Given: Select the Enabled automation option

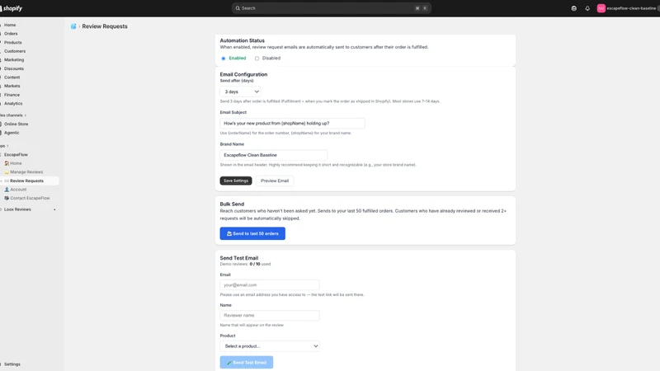Looking at the screenshot, I should (224, 59).
